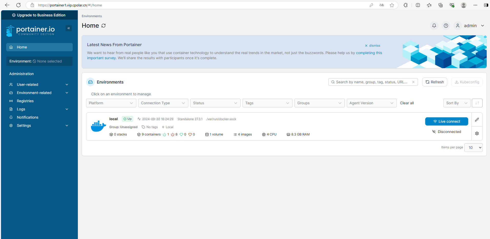Viewport: 490px width, 239px height.
Task: Click the Environments panel header icon
Action: [x=90, y=82]
